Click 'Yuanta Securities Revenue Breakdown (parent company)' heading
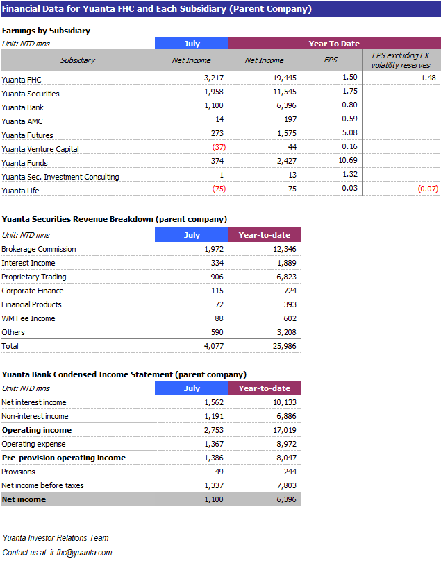Image resolution: width=441 pixels, height=561 pixels. pyautogui.click(x=115, y=219)
